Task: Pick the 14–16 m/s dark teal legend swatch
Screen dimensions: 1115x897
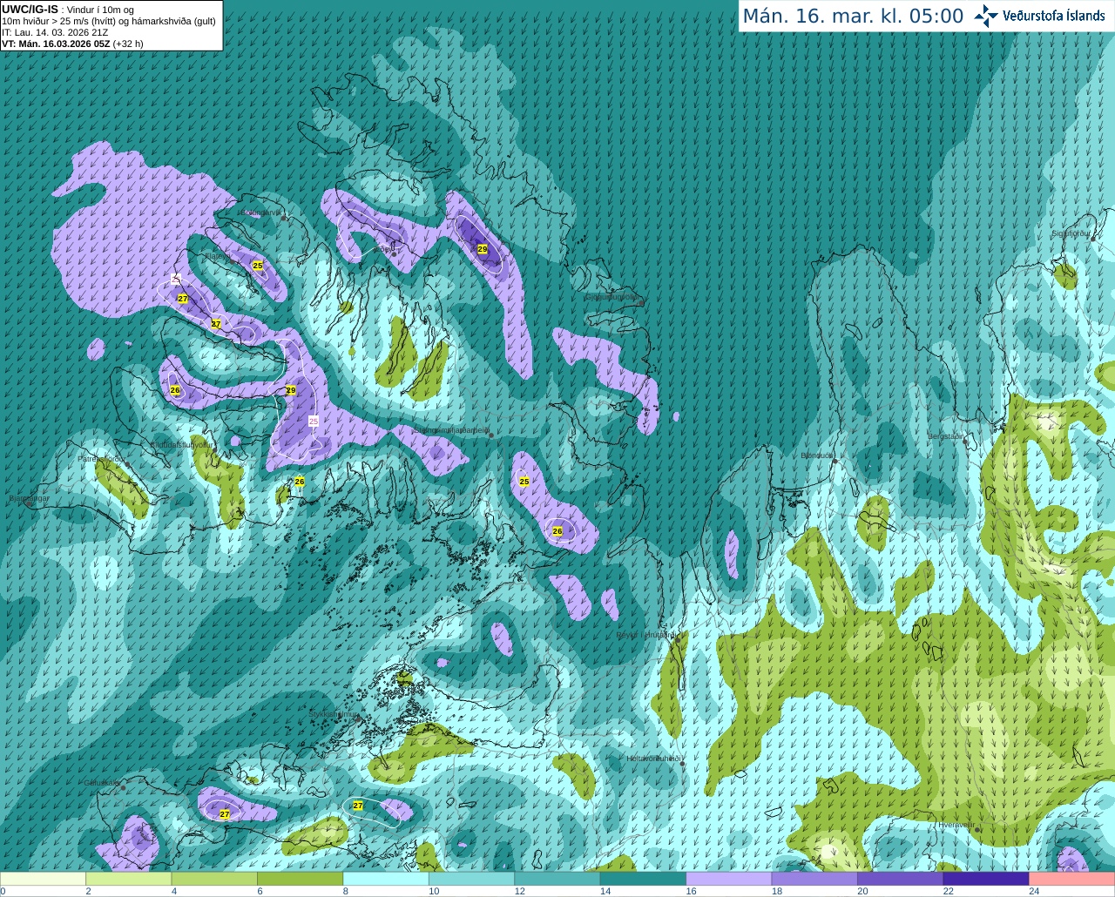Action: 644,879
